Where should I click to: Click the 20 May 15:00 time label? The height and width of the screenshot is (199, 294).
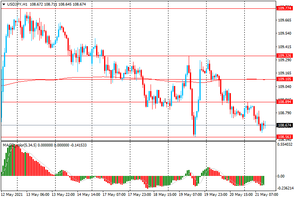pos(241,195)
